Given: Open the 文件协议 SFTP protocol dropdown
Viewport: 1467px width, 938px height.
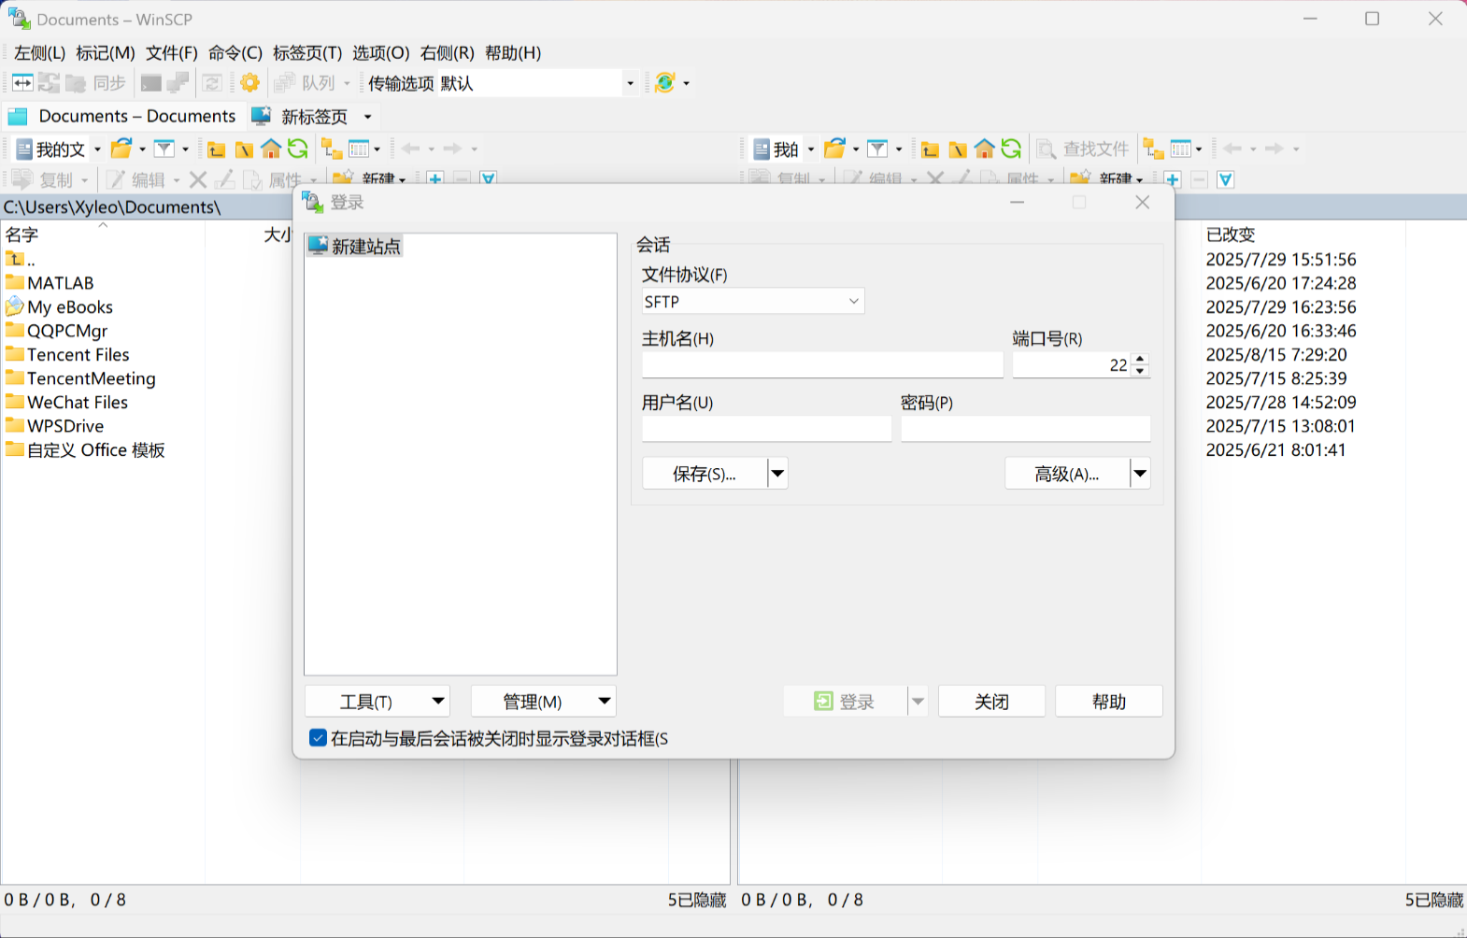Looking at the screenshot, I should (752, 302).
